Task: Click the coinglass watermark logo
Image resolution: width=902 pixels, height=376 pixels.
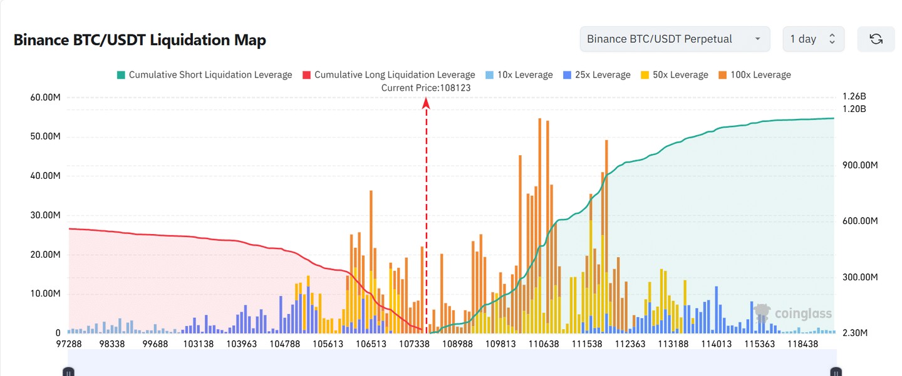Action: pyautogui.click(x=794, y=313)
